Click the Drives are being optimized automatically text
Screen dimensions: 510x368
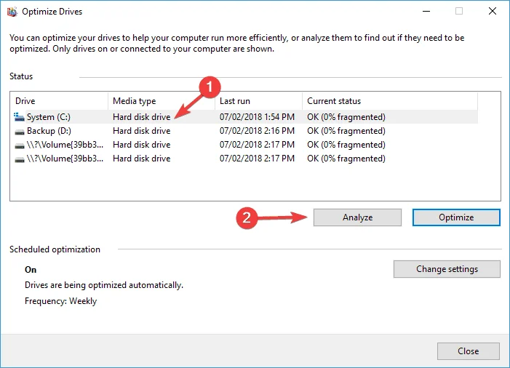104,285
